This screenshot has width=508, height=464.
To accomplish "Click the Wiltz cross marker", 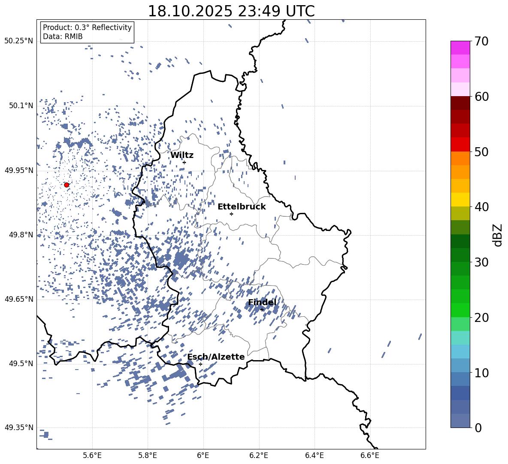I will pos(184,162).
